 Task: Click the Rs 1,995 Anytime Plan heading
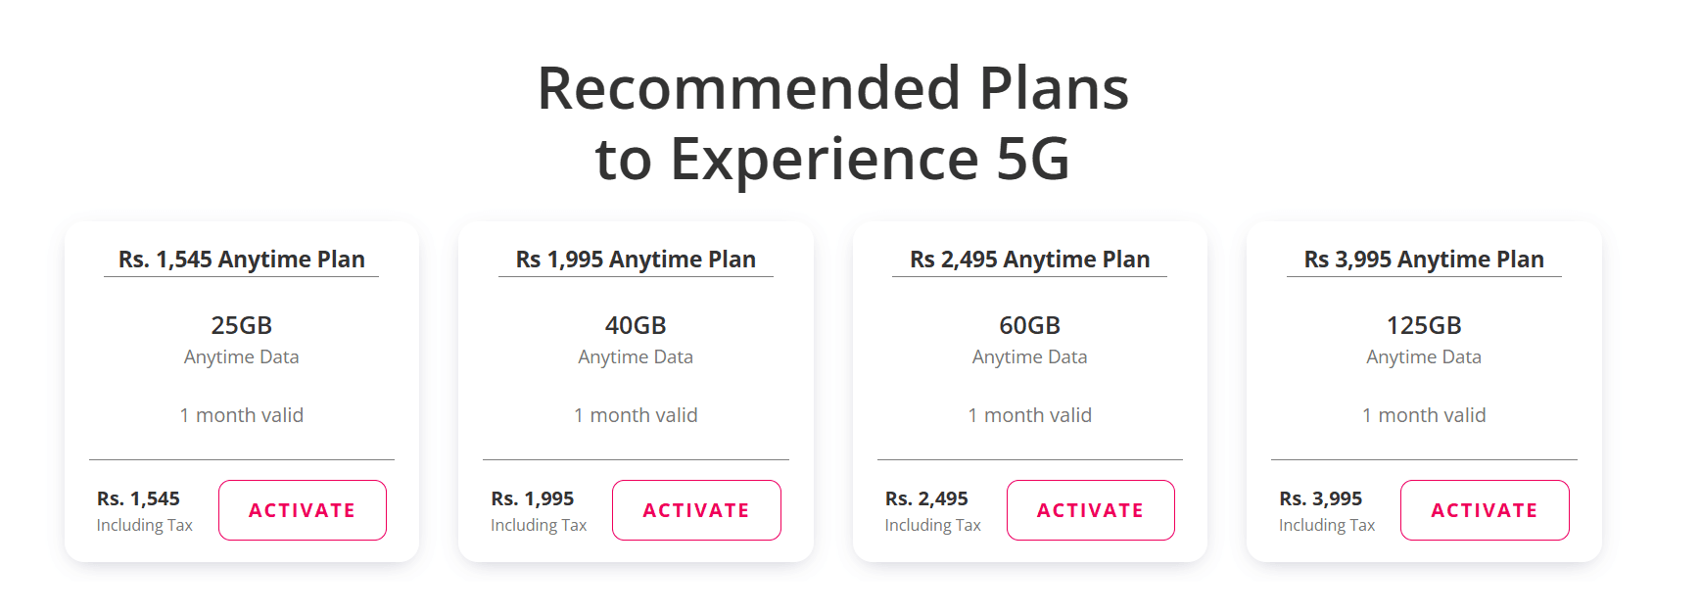[636, 260]
